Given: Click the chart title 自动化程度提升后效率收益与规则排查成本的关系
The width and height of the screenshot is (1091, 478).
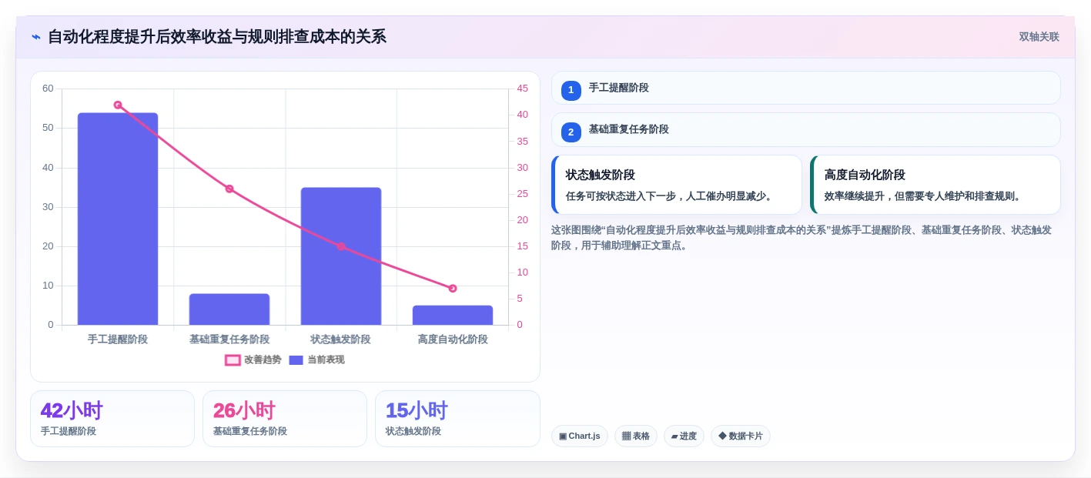Looking at the screenshot, I should click(x=217, y=37).
